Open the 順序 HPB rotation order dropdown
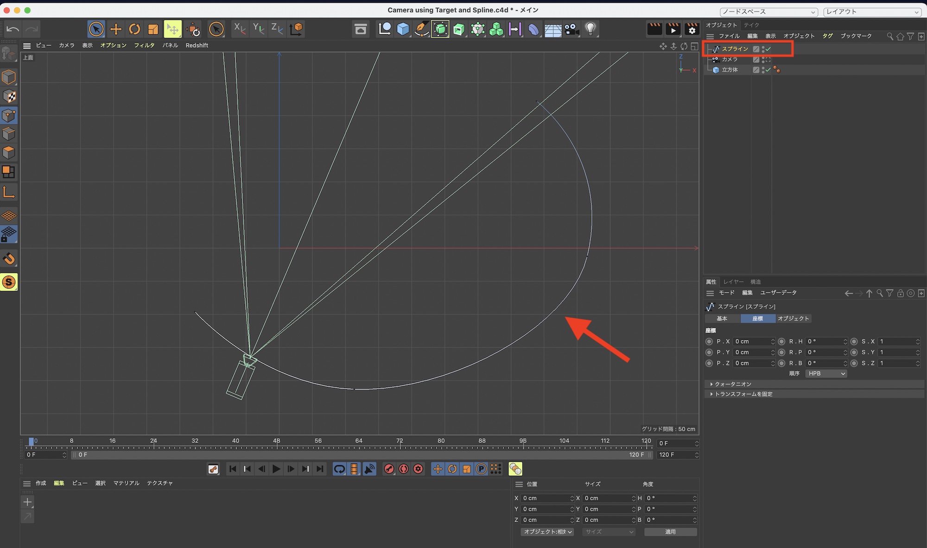The width and height of the screenshot is (927, 548). coord(826,373)
